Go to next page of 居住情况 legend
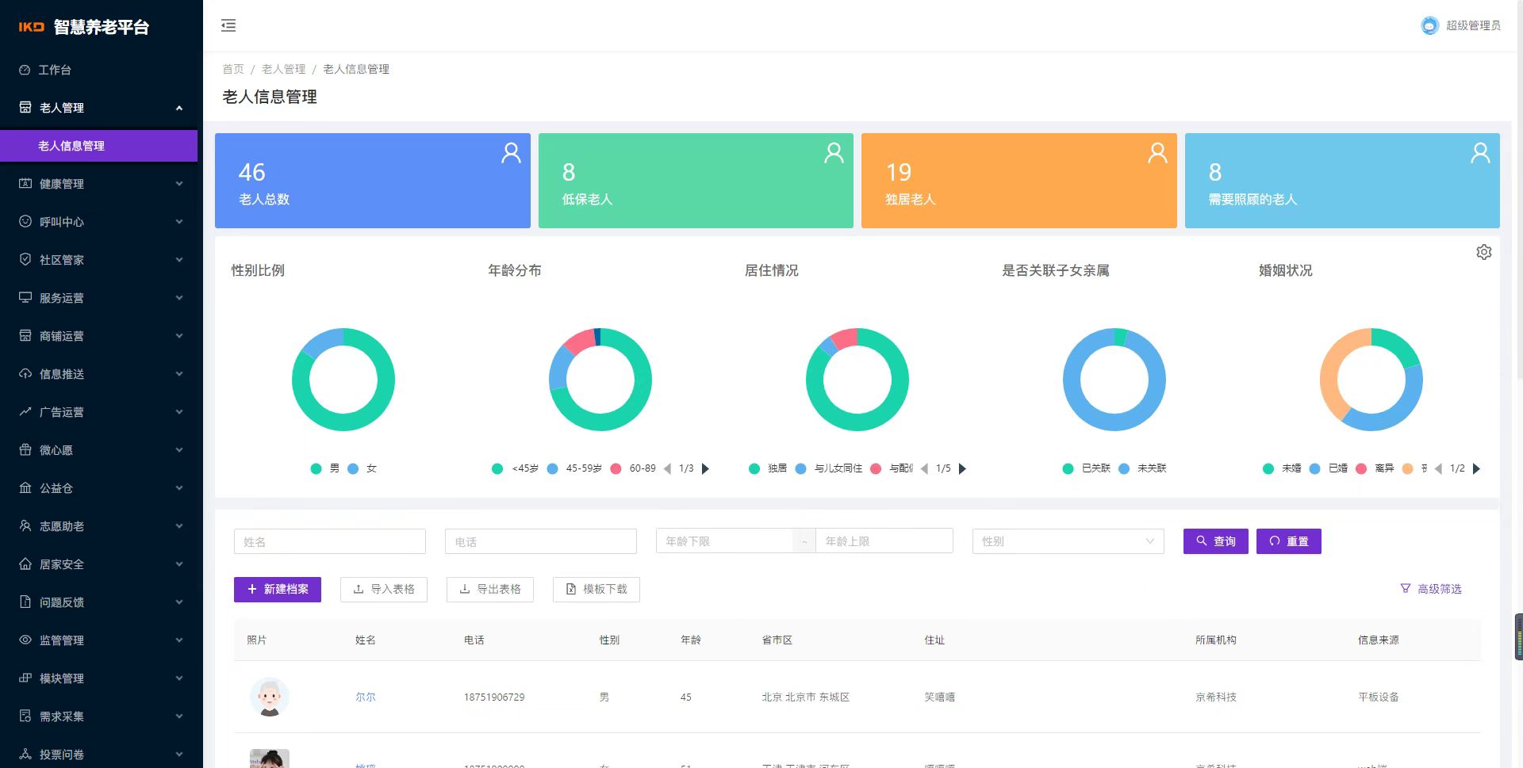Screen dimensions: 1523x768 962,468
